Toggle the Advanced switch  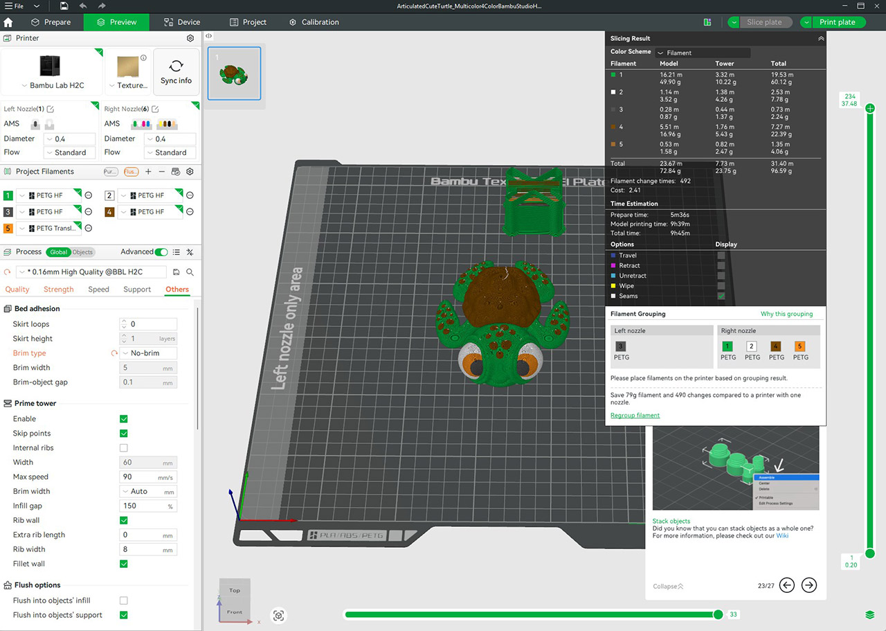[x=161, y=252]
